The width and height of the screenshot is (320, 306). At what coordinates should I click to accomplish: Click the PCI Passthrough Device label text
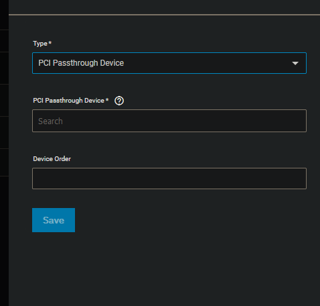69,101
